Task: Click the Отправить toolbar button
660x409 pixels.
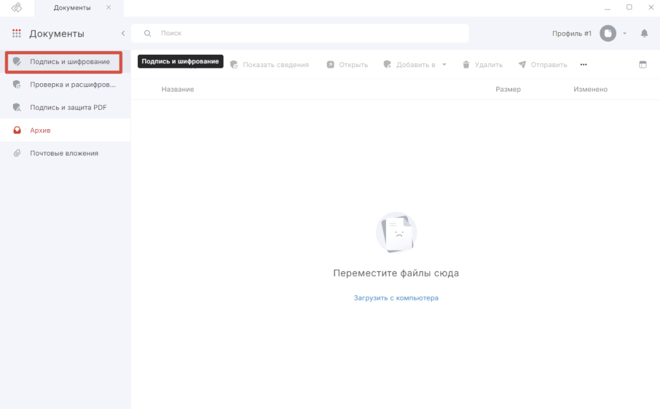Action: tap(543, 65)
